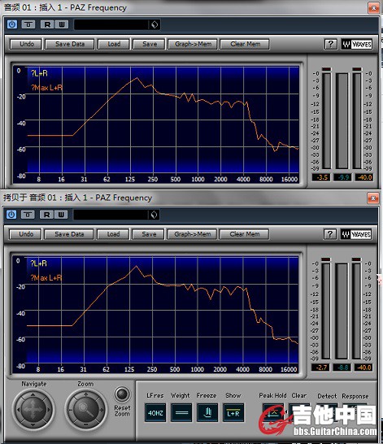Click the -9.9 center readout, top window
The image size is (383, 444).
coord(342,177)
